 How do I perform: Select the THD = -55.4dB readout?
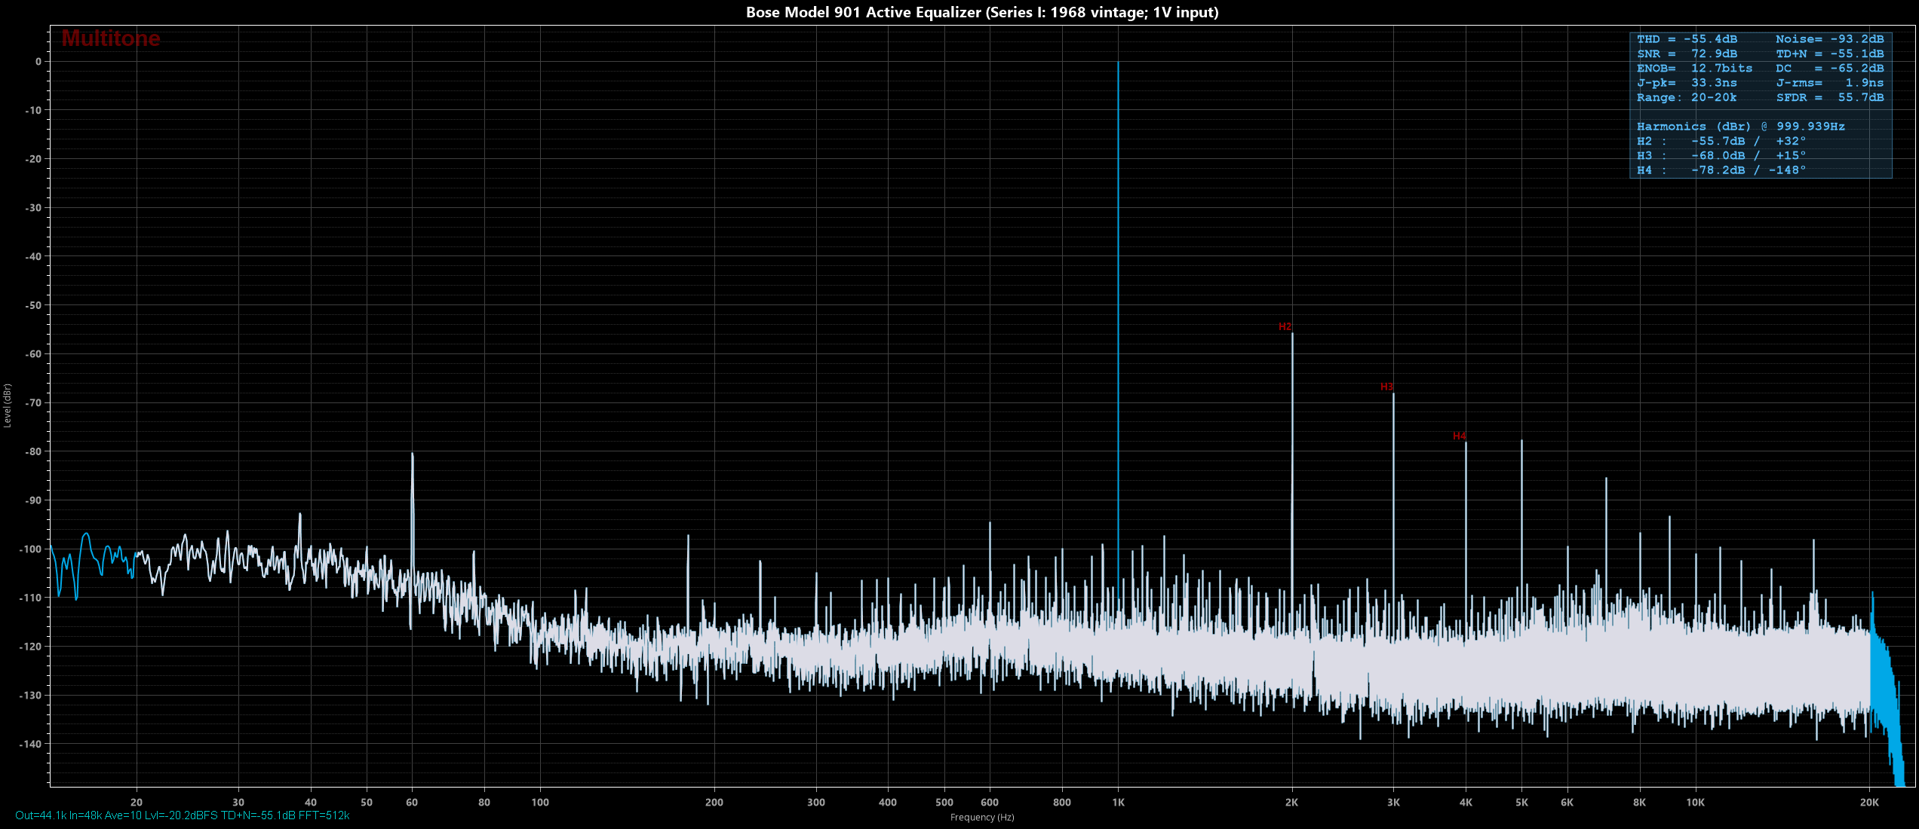pyautogui.click(x=1687, y=39)
